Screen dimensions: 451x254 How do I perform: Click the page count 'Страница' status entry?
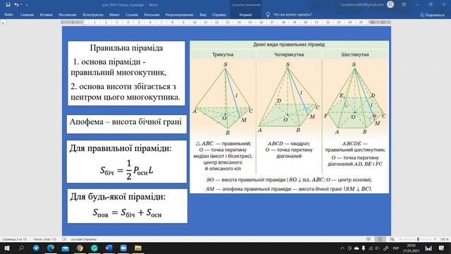(14, 239)
